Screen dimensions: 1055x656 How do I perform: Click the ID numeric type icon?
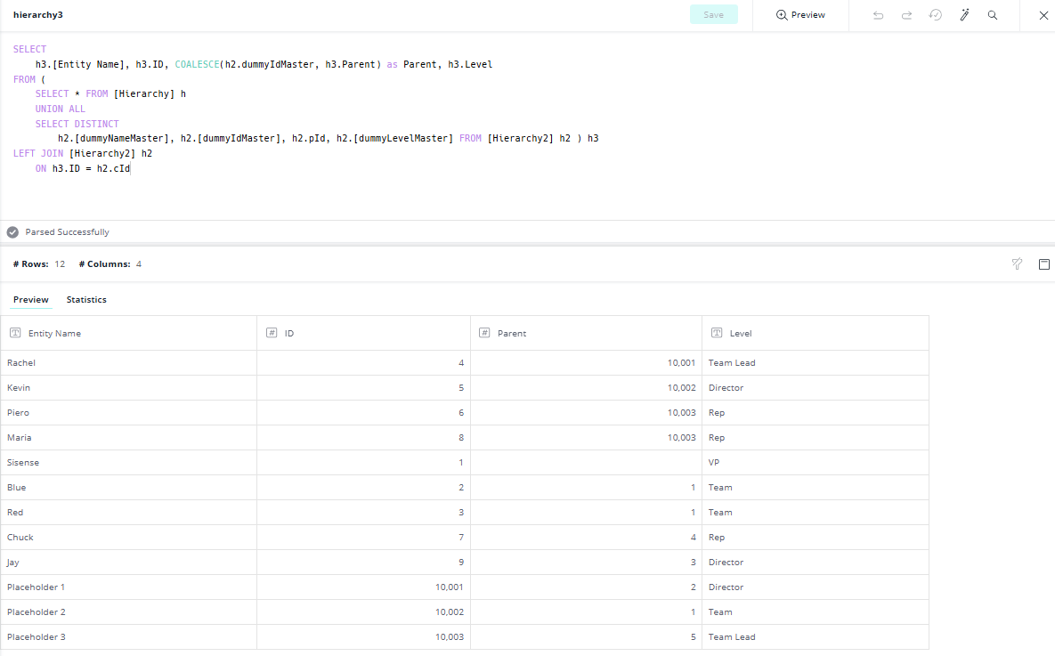(x=272, y=333)
